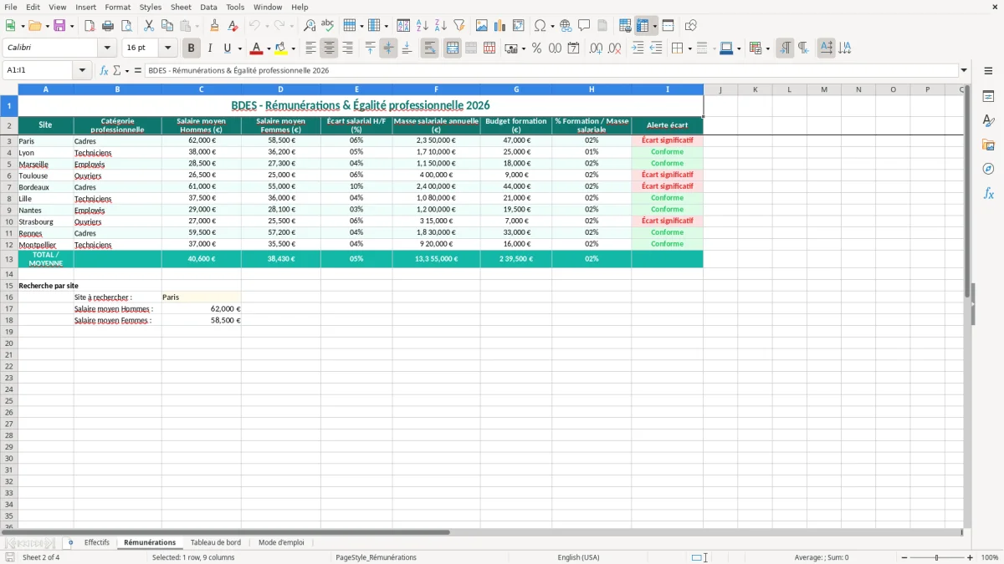The height and width of the screenshot is (564, 1004).
Task: Click the AutoFilter funnel icon
Action: click(459, 26)
